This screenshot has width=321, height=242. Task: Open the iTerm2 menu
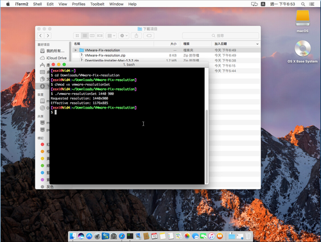click(x=22, y=4)
